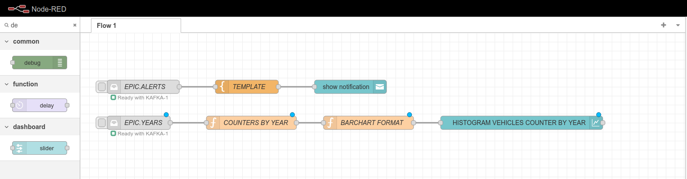Click the changed indicator dot on EPIC.YEARS
Screen dimensions: 687x179
[166, 115]
